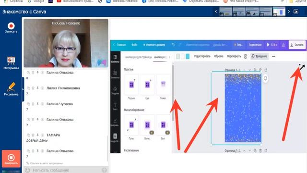Screen dimensions: 307x173
Task: Click the chat panel scrollbar
Action: coord(107,148)
